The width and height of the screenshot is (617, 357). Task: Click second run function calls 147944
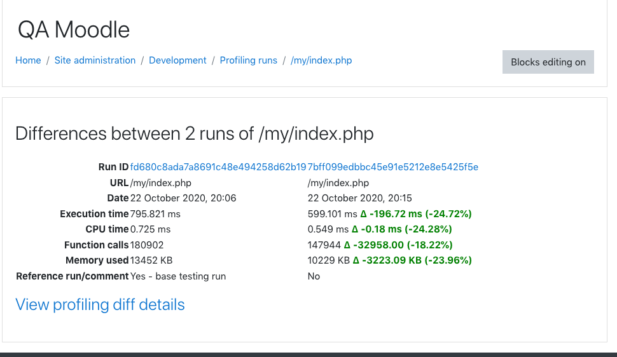point(324,245)
